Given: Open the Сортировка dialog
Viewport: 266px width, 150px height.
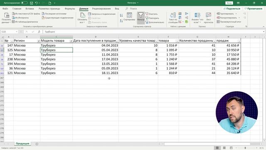Looking at the screenshot, I should click(x=129, y=17).
